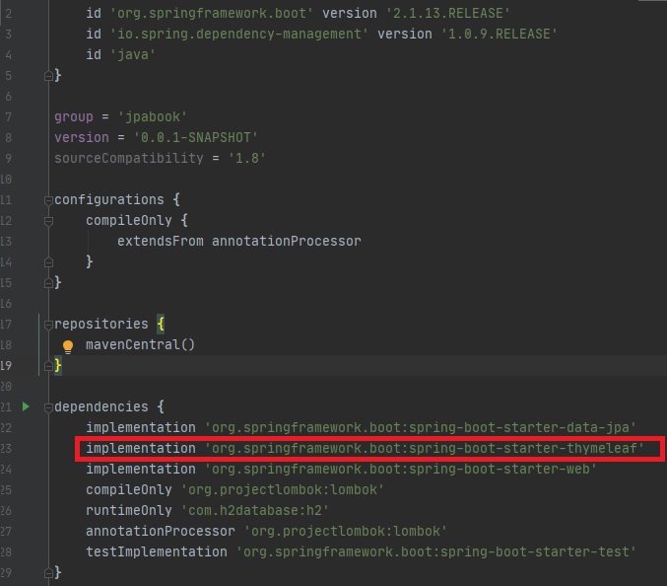Click the group property name

pos(74,116)
